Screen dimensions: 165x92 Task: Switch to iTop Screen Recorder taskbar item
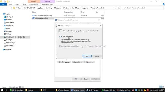coord(124,90)
